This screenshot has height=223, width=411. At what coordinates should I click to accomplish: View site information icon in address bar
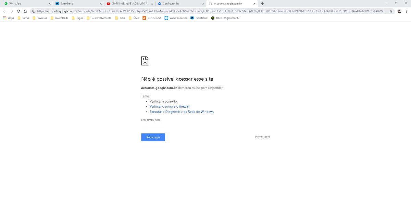pyautogui.click(x=34, y=11)
